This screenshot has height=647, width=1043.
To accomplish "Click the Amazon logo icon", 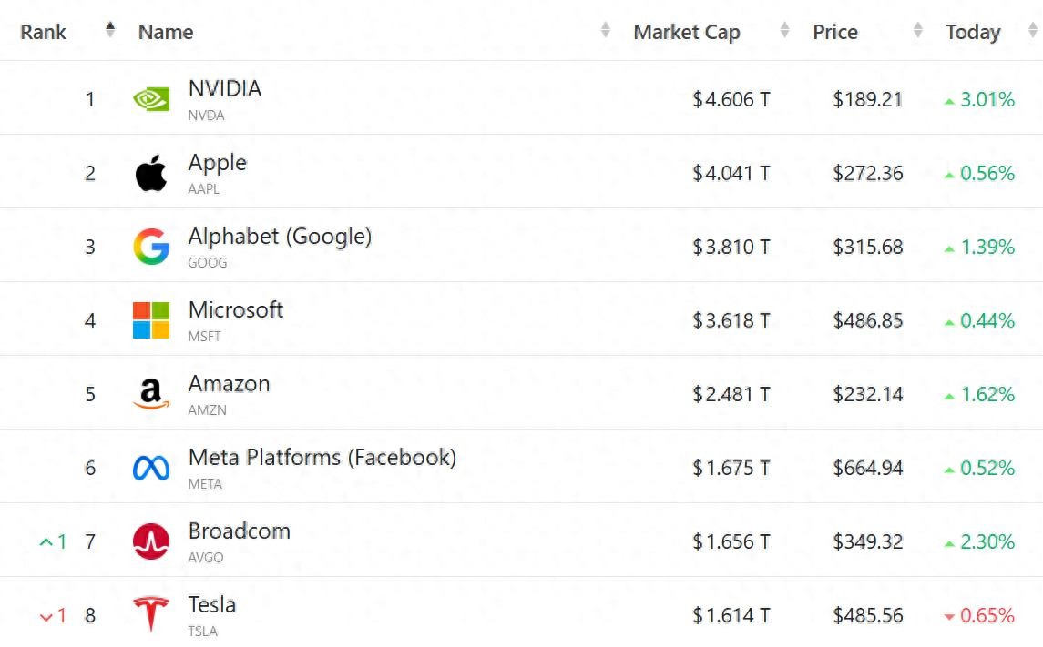I will click(x=151, y=394).
